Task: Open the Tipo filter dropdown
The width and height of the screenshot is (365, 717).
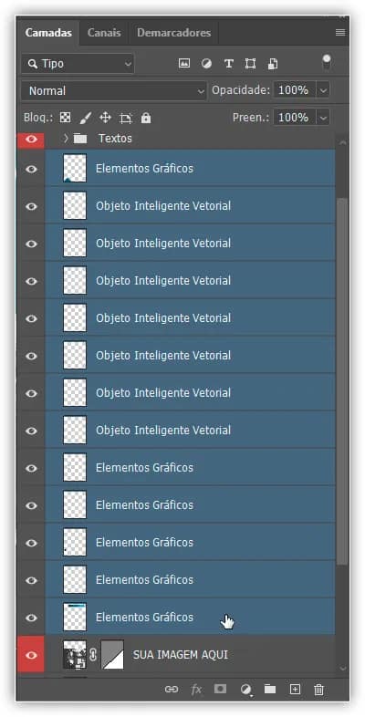Action: coord(78,64)
